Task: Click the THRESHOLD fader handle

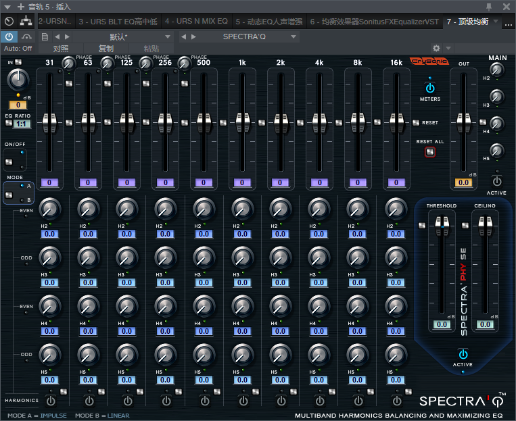Action: (442, 226)
